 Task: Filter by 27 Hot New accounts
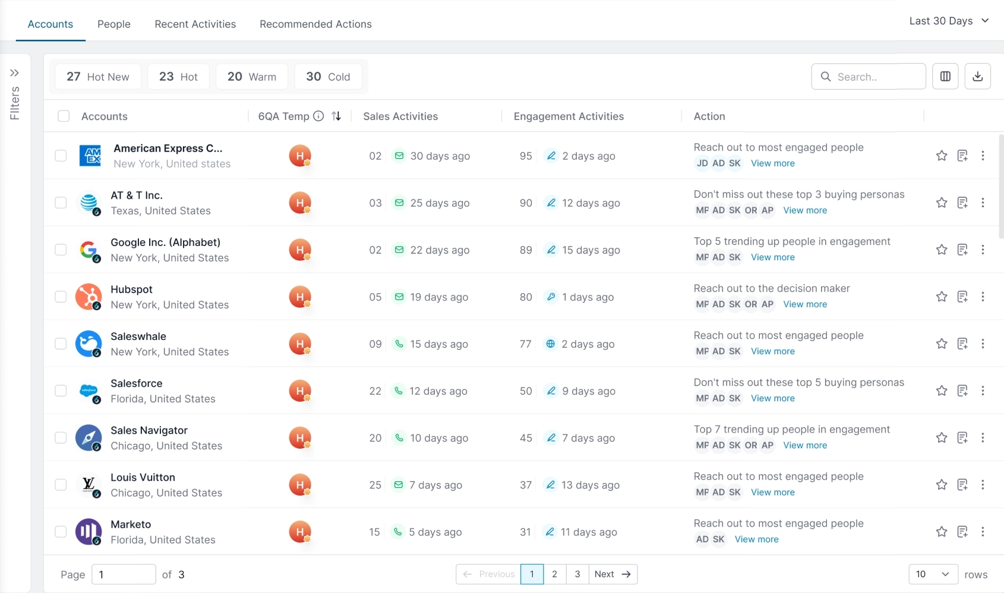point(98,76)
